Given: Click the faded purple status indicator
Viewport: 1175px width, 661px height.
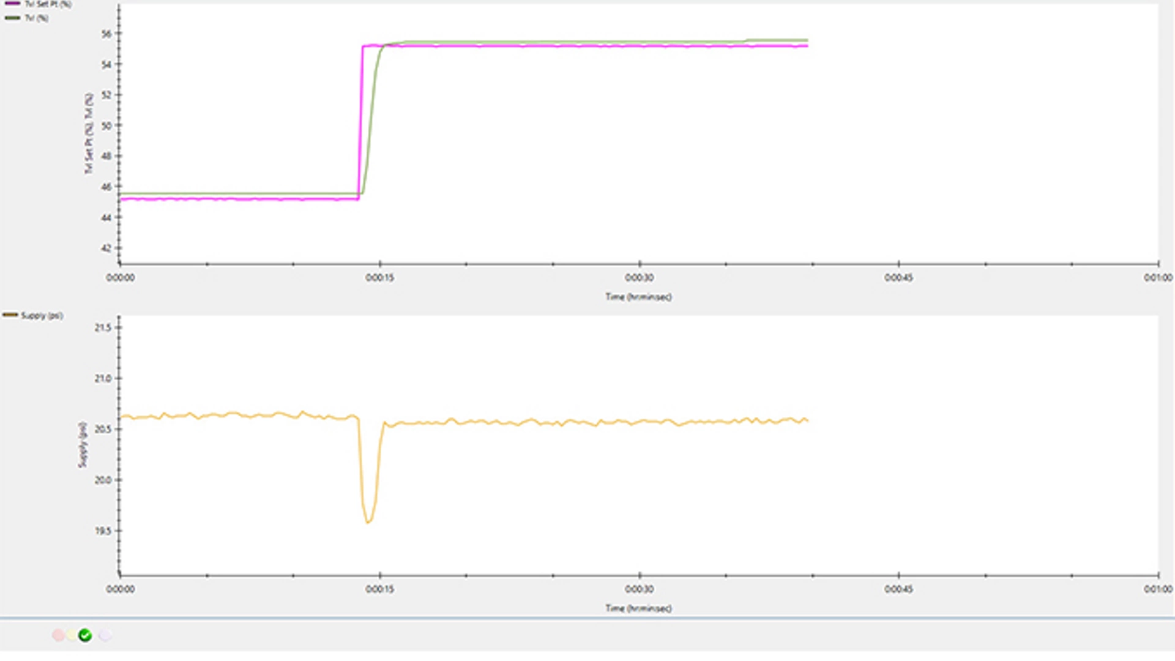Looking at the screenshot, I should (105, 635).
